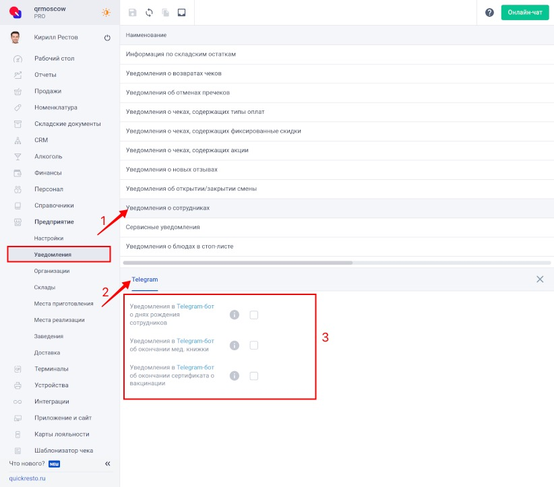Image resolution: width=554 pixels, height=487 pixels.
Task: Open the Онлайн-чат button
Action: click(x=524, y=12)
